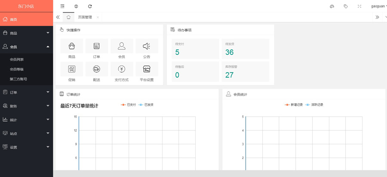Open the 配送 delivery truck icon
387x177 pixels.
point(96,69)
